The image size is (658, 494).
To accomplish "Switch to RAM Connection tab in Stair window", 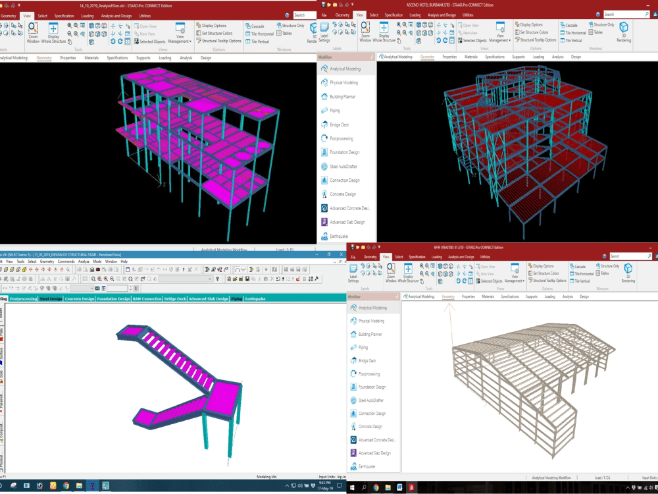I will [147, 298].
